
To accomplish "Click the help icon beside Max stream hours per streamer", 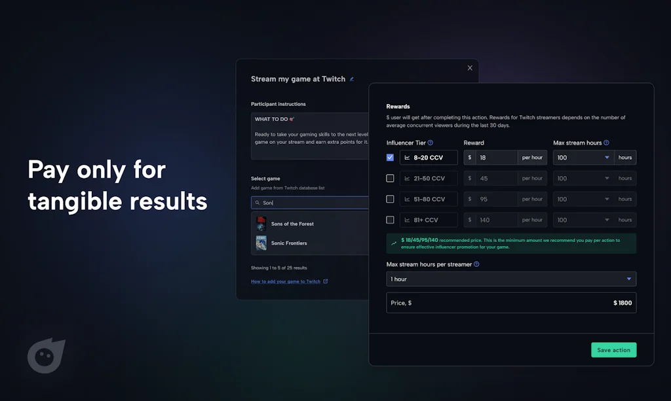I will pos(477,264).
